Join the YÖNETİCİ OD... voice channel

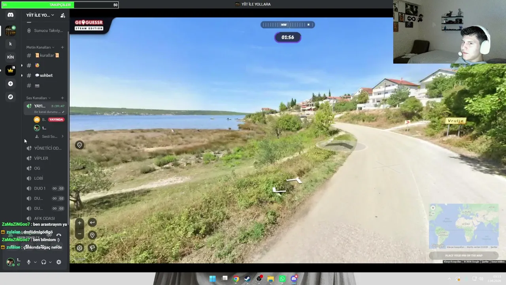[45, 148]
